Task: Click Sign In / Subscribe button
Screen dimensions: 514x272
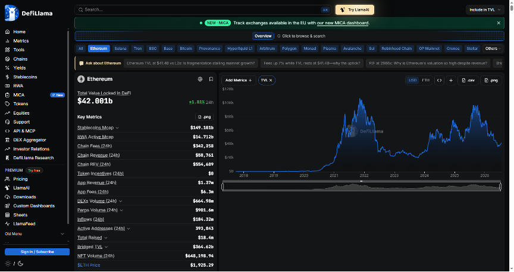Action: click(37, 252)
